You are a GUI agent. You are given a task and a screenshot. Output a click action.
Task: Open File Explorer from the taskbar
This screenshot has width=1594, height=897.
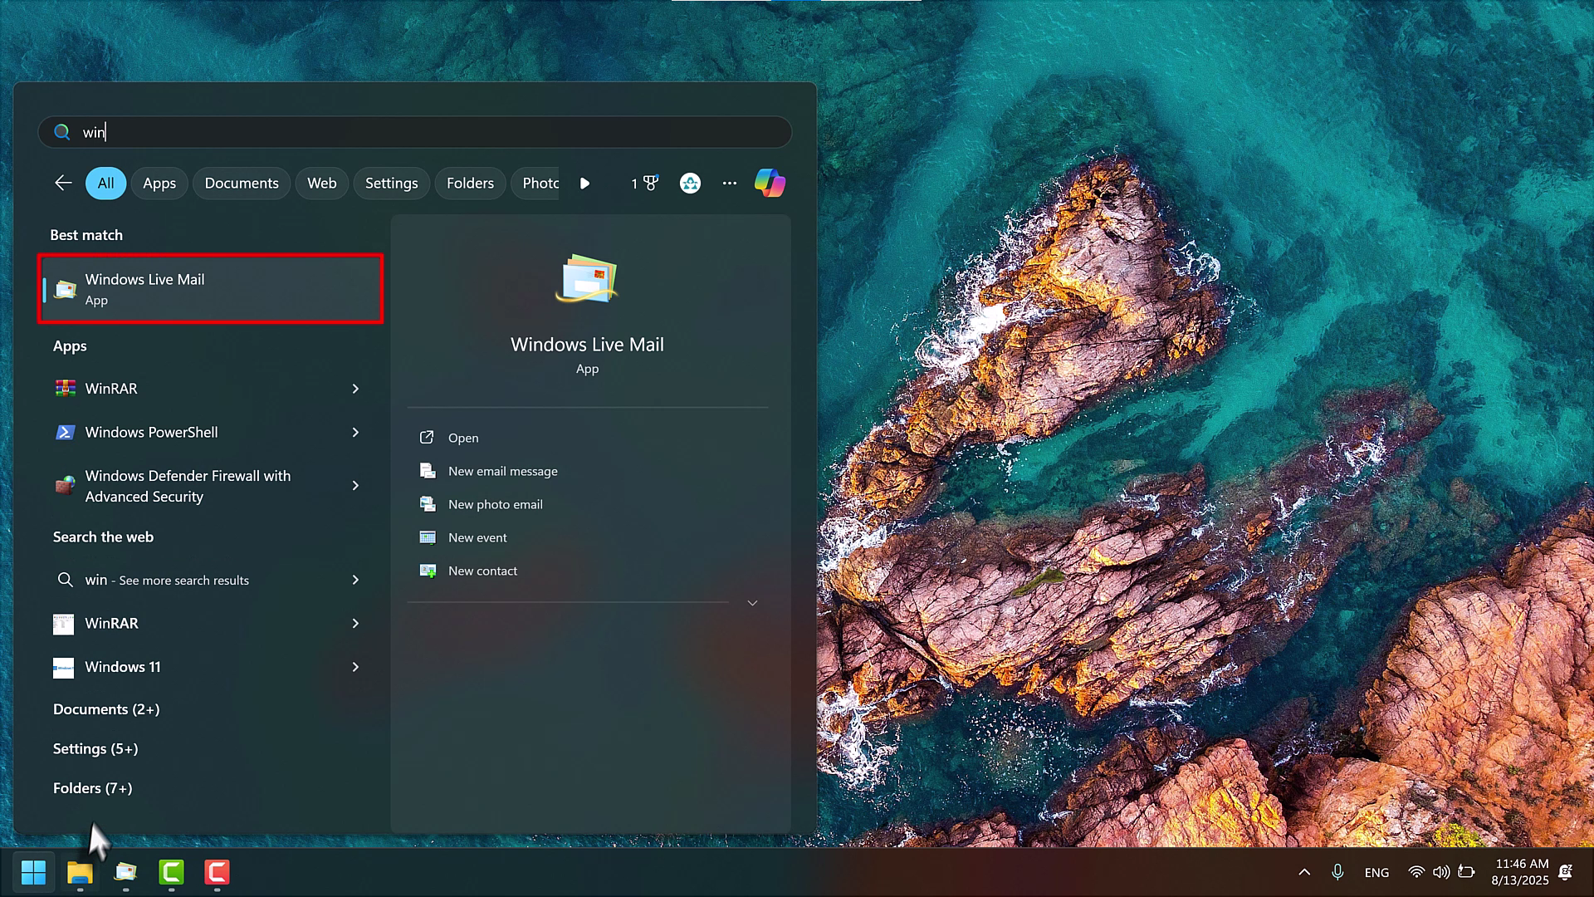[80, 872]
